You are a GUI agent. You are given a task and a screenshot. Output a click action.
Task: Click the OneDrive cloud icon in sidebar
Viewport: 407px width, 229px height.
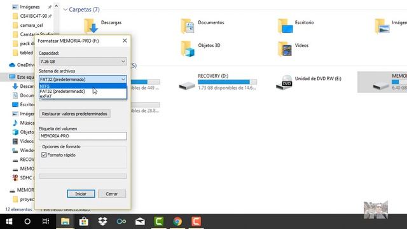pos(12,65)
